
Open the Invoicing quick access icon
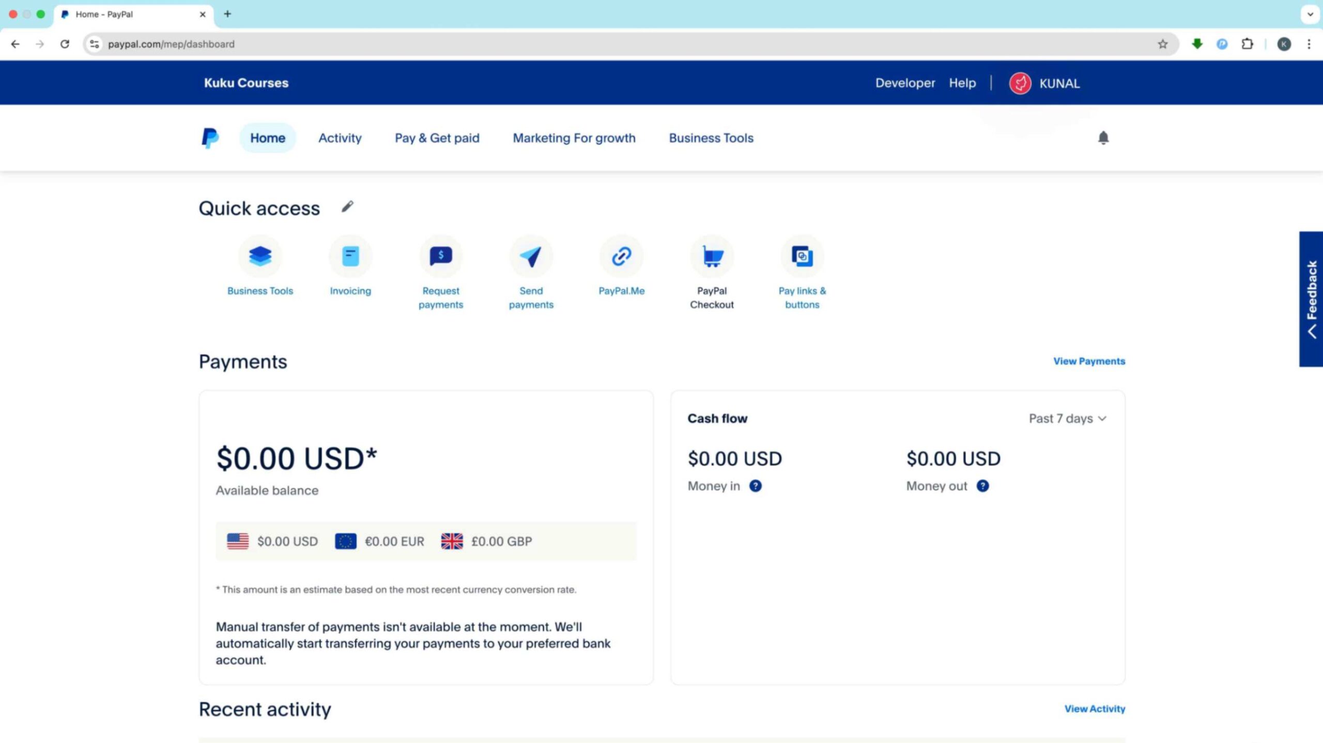(x=350, y=256)
